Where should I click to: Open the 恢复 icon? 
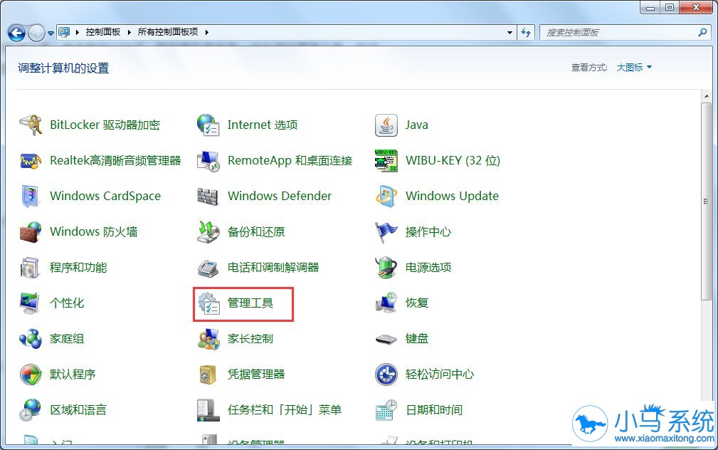pos(386,303)
